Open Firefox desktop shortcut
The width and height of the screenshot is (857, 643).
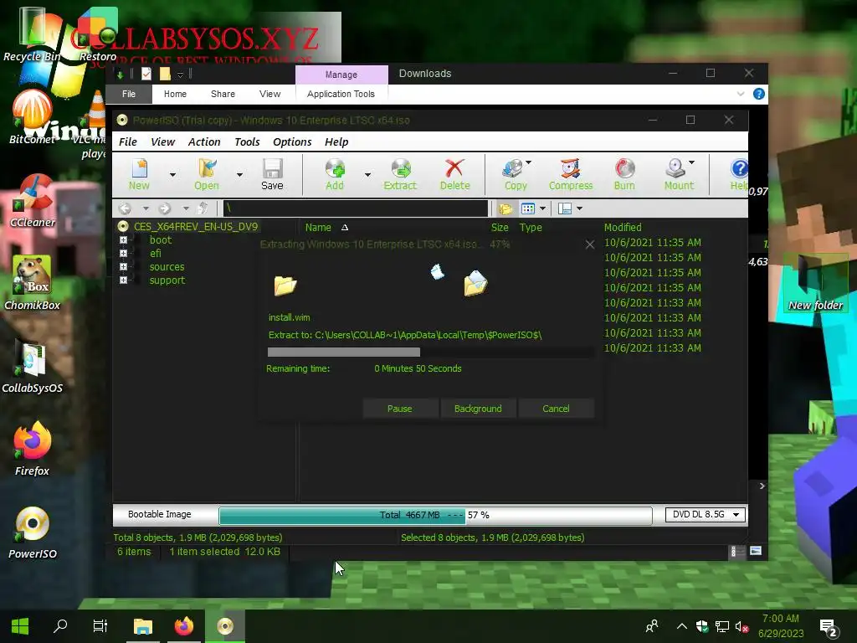(x=33, y=449)
